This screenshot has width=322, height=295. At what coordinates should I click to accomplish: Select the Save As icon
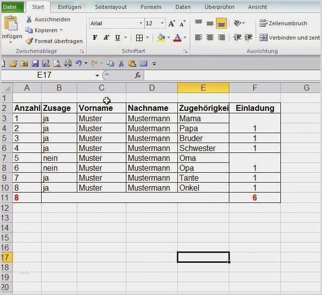click(x=46, y=63)
